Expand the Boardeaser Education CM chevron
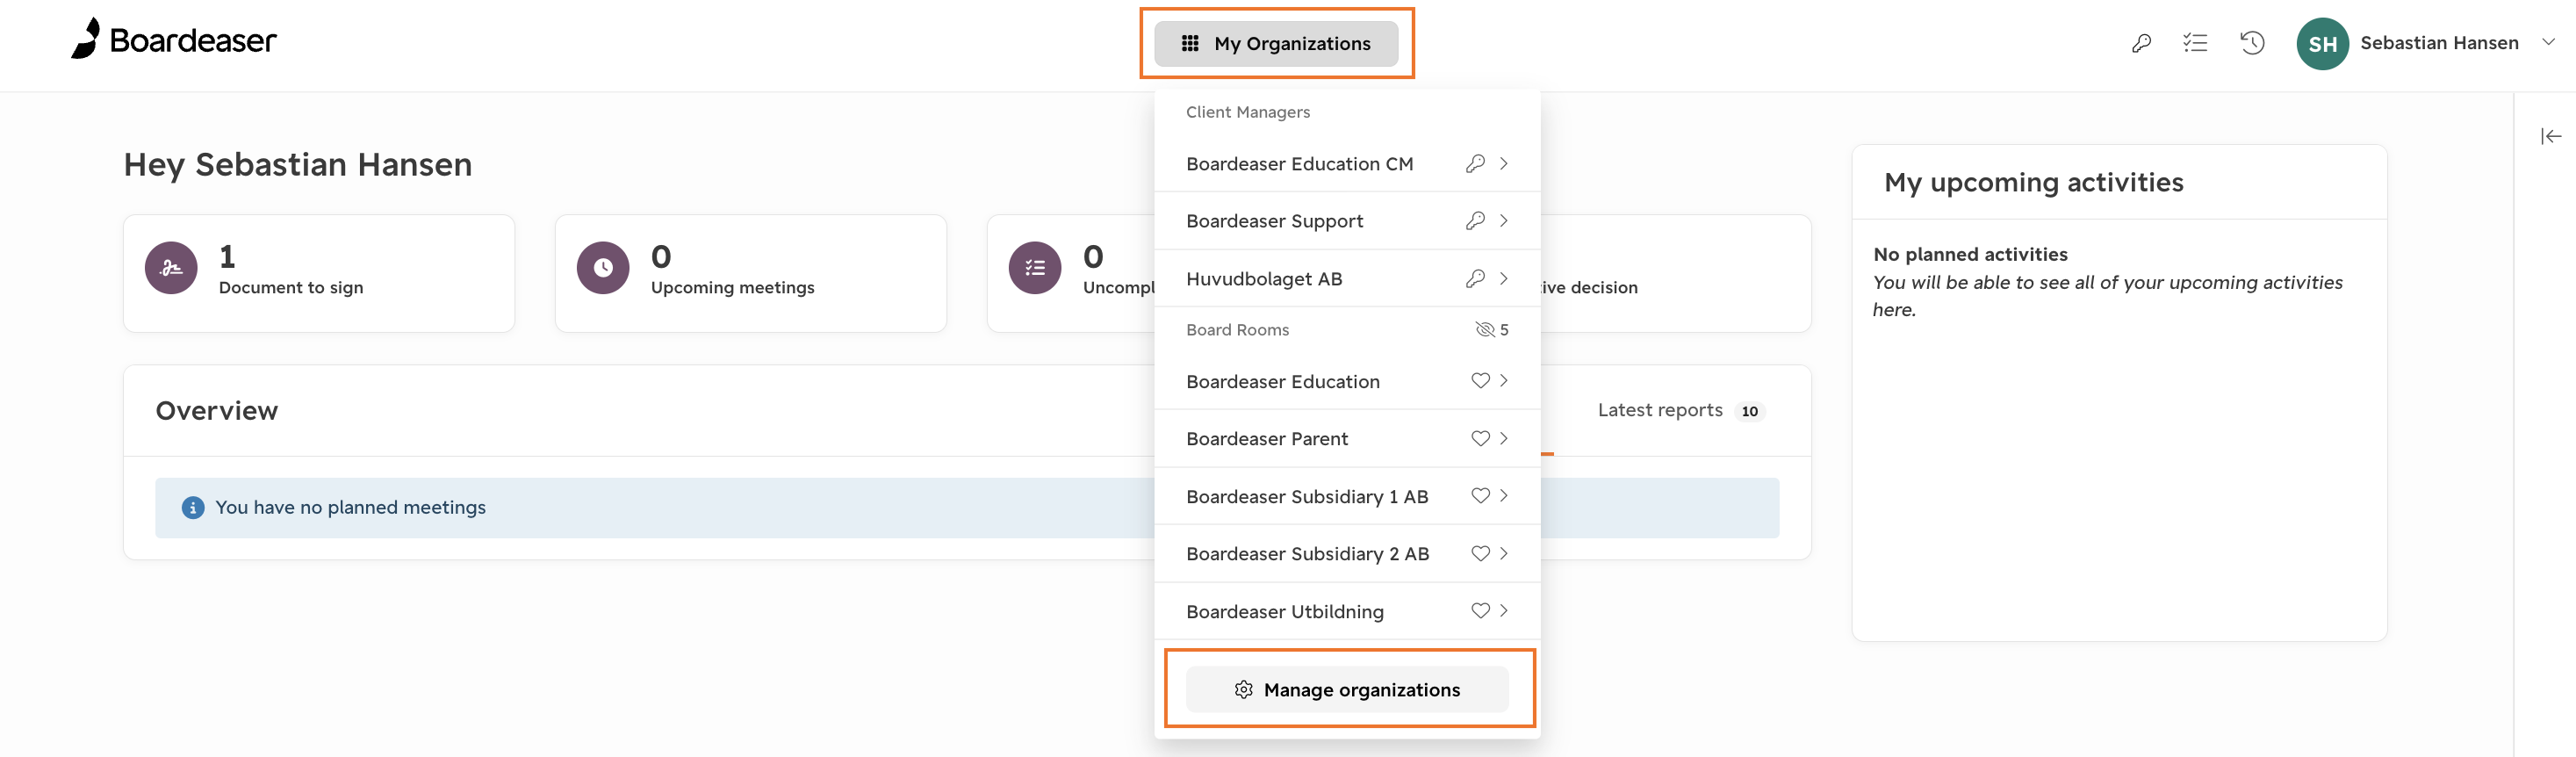Viewport: 2576px width, 757px height. point(1503,163)
